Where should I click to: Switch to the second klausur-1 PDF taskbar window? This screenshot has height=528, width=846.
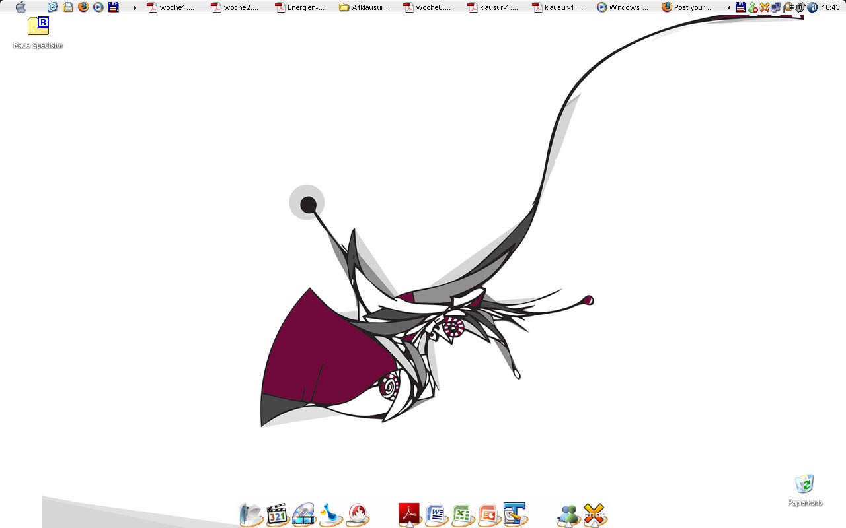pyautogui.click(x=557, y=7)
